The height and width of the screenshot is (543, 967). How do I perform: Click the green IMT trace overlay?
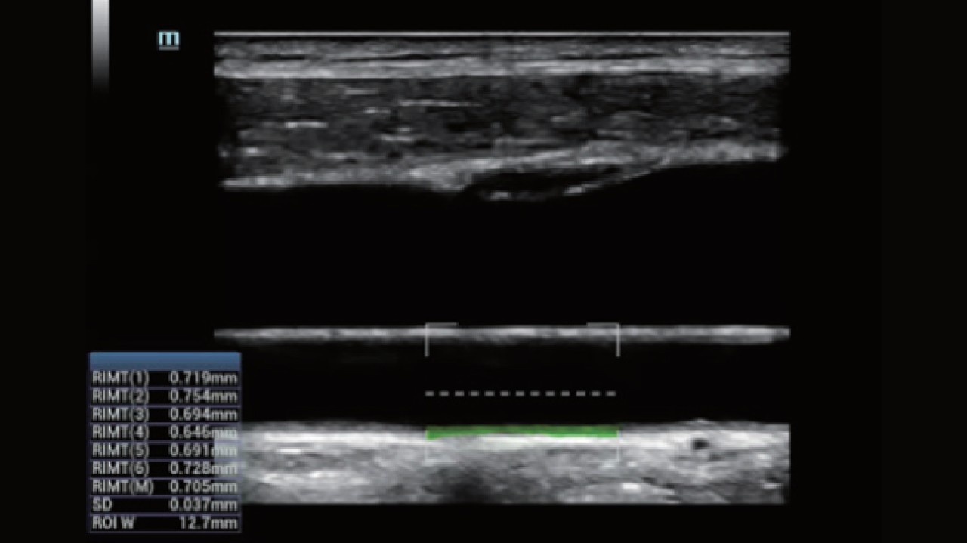(521, 432)
